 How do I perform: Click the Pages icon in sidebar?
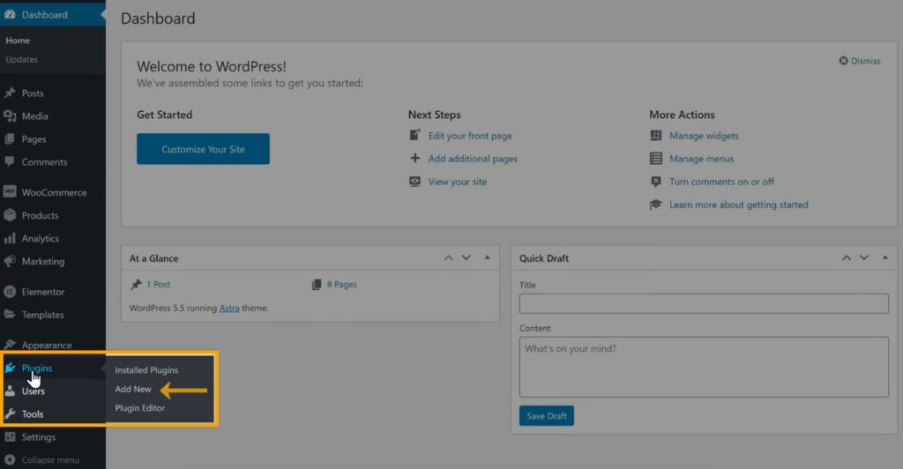pos(10,138)
